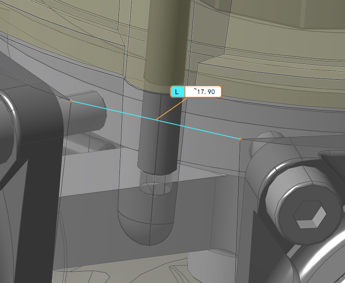Select the ~17.90 measurement value field
Viewport: 345px width, 283px height.
click(x=203, y=92)
